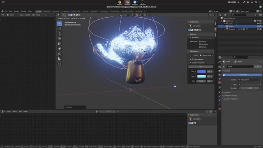Image resolution: width=263 pixels, height=148 pixels.
Task: Select the Move tool
Action: [x=59, y=34]
